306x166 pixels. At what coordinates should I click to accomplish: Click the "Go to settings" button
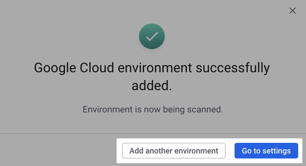tap(266, 151)
